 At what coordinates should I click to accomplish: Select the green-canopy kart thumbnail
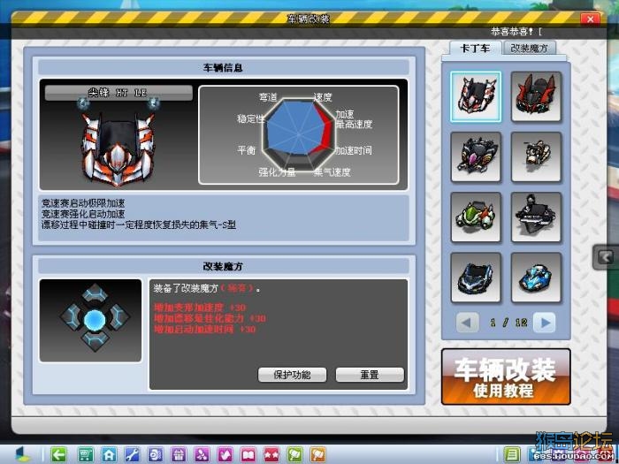(476, 217)
